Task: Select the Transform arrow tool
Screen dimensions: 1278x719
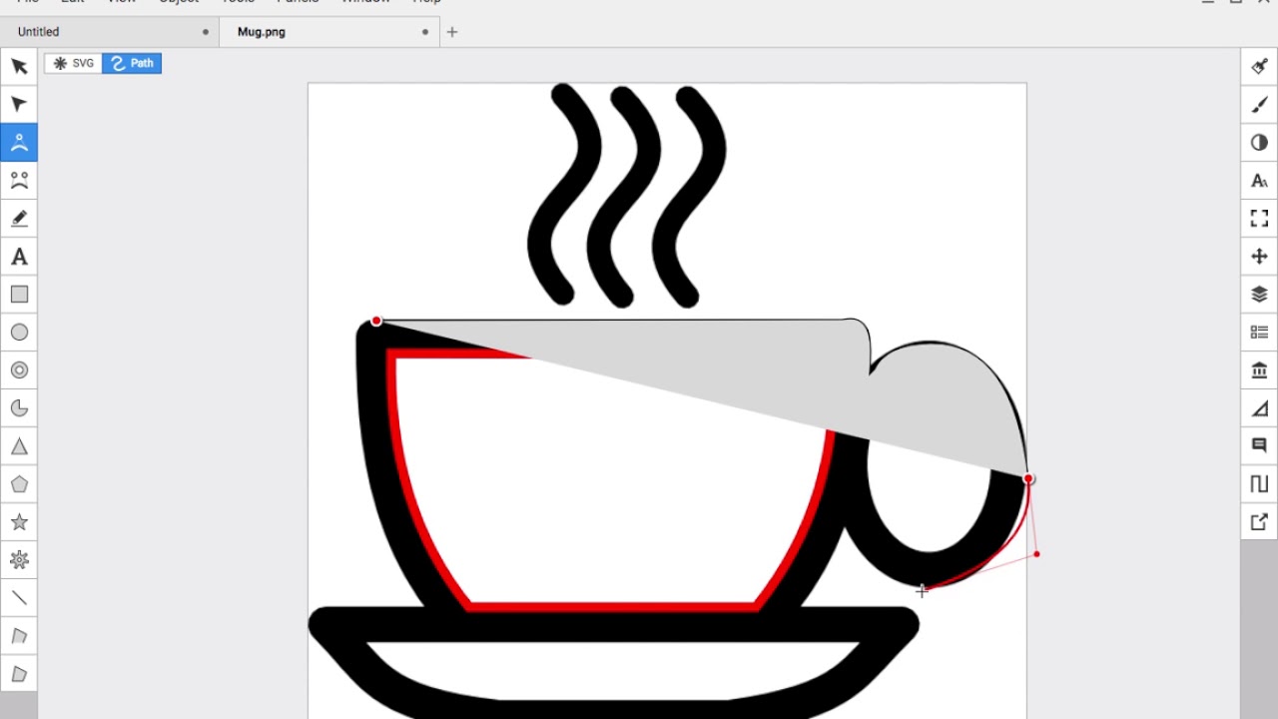Action: [x=19, y=66]
